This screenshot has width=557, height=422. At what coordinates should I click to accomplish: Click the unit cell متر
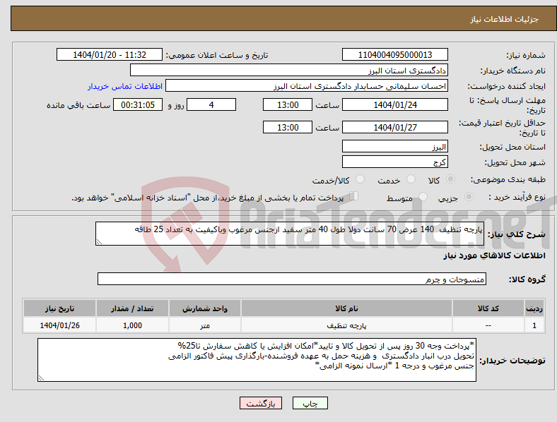[x=204, y=325]
